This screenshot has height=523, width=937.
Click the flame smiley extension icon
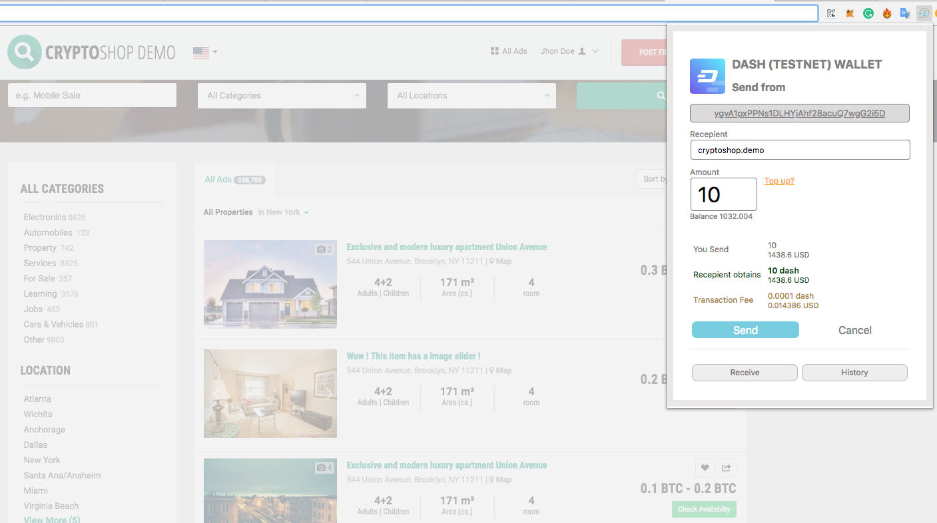(x=887, y=13)
